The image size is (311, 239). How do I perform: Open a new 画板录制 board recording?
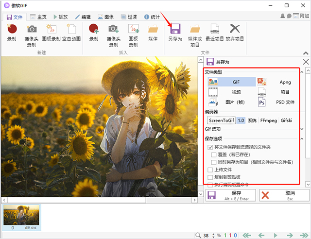pos(51,29)
